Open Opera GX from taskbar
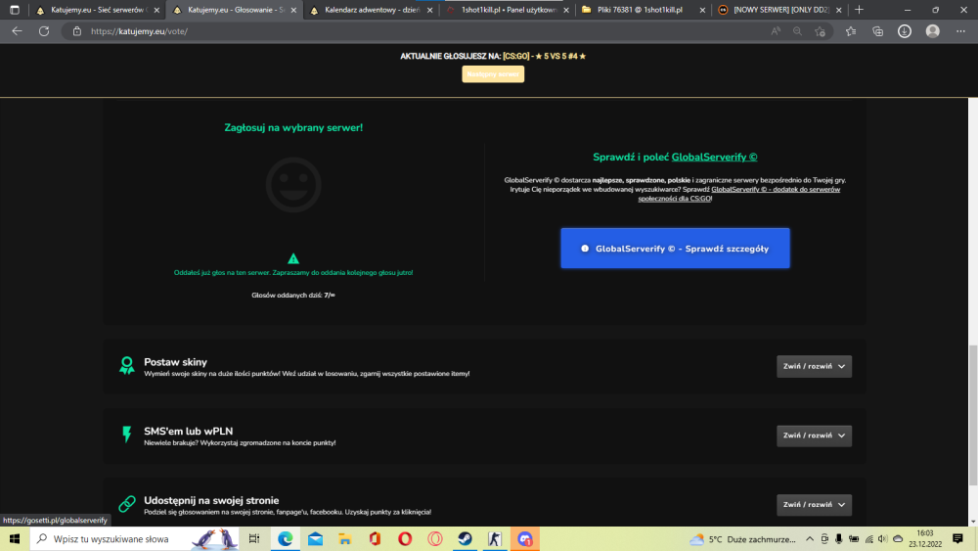The image size is (978, 551). pos(435,538)
